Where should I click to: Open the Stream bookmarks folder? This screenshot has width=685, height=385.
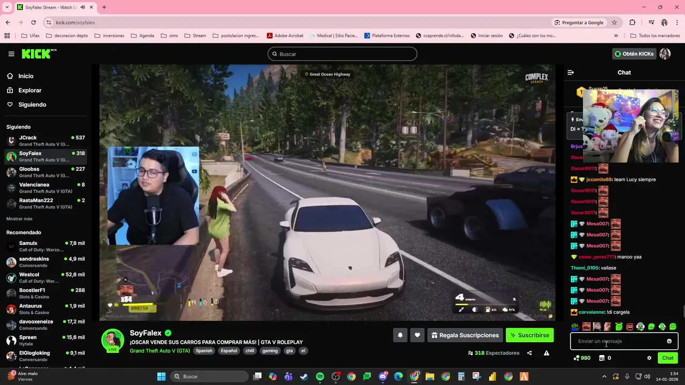tap(195, 36)
